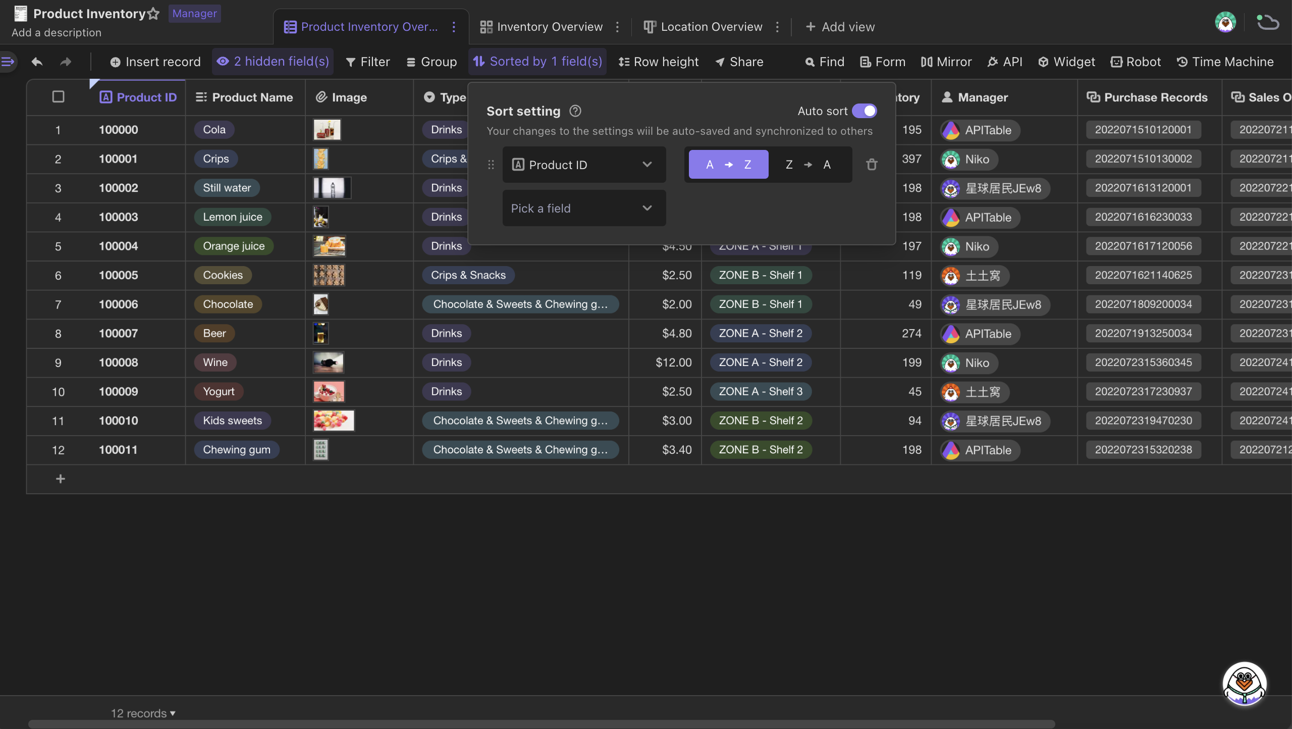
Task: Open the API panel
Action: coord(1005,62)
